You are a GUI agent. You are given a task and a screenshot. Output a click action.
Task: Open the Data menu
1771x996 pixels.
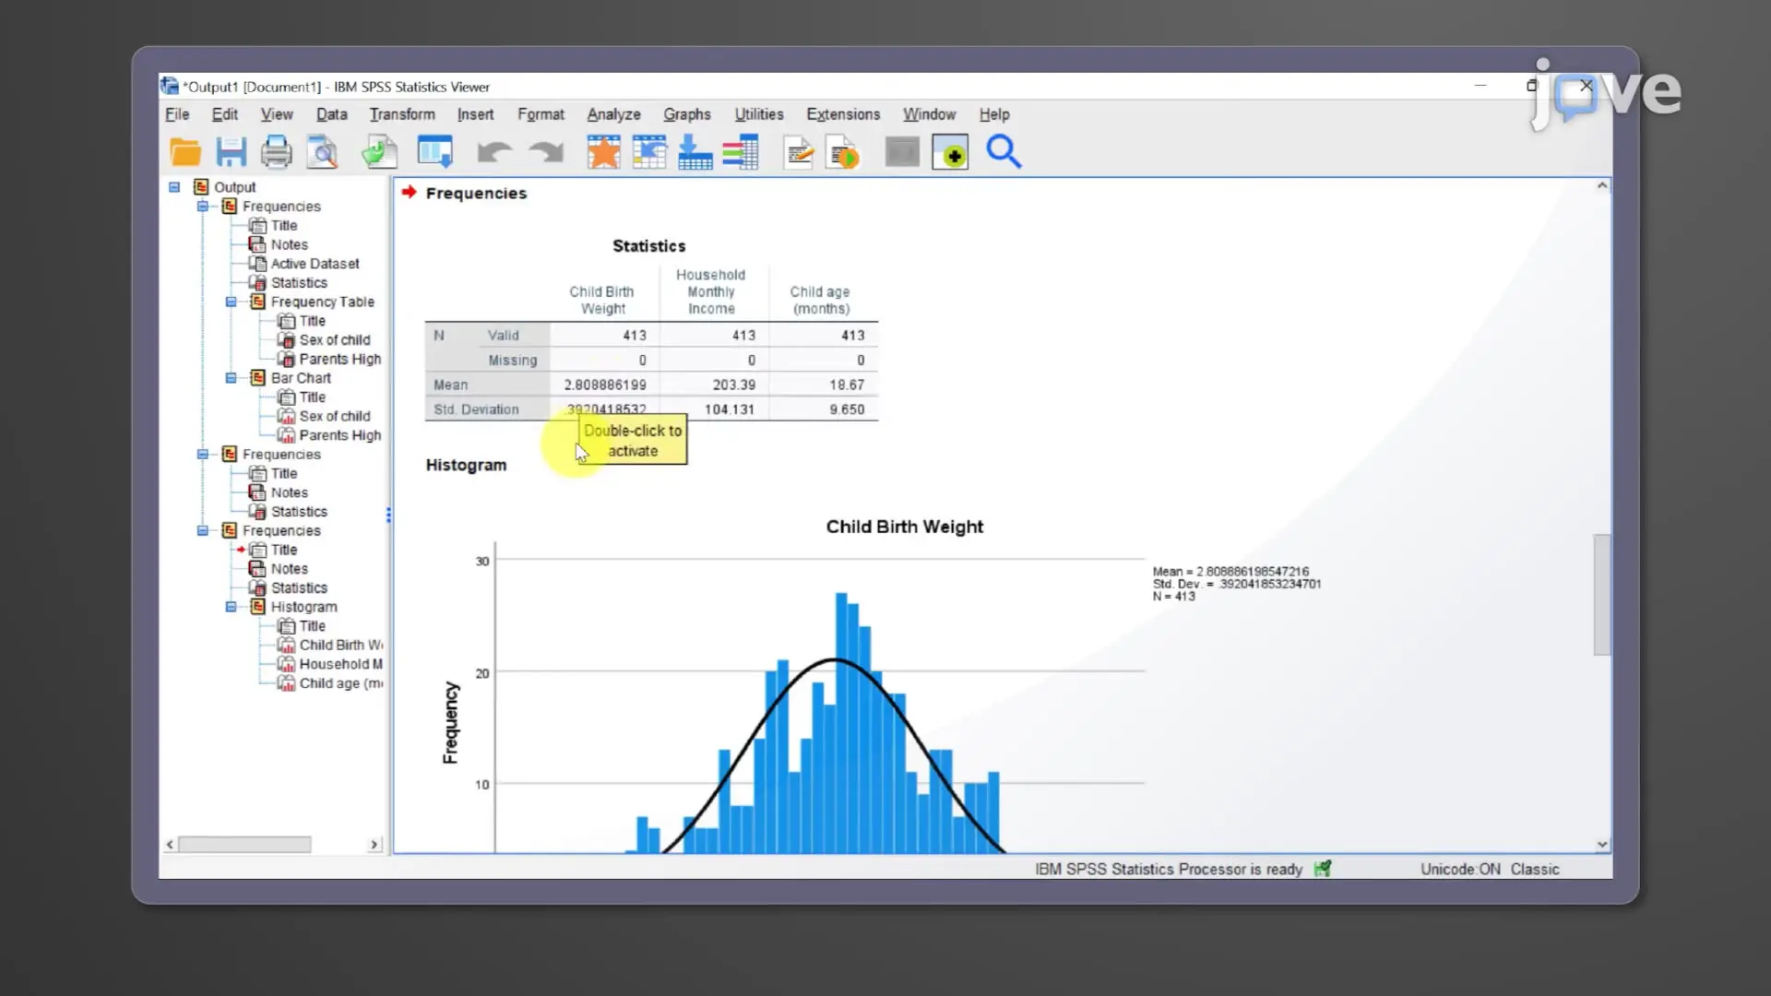click(332, 114)
